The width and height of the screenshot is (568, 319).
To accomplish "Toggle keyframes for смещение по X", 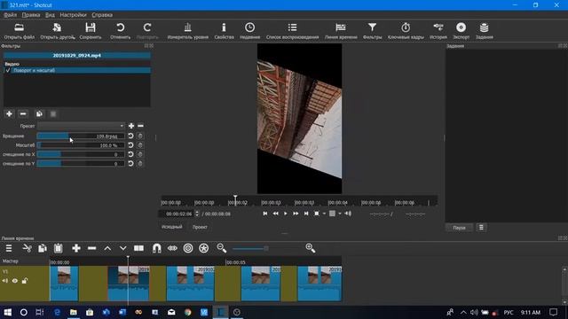I will (x=140, y=154).
